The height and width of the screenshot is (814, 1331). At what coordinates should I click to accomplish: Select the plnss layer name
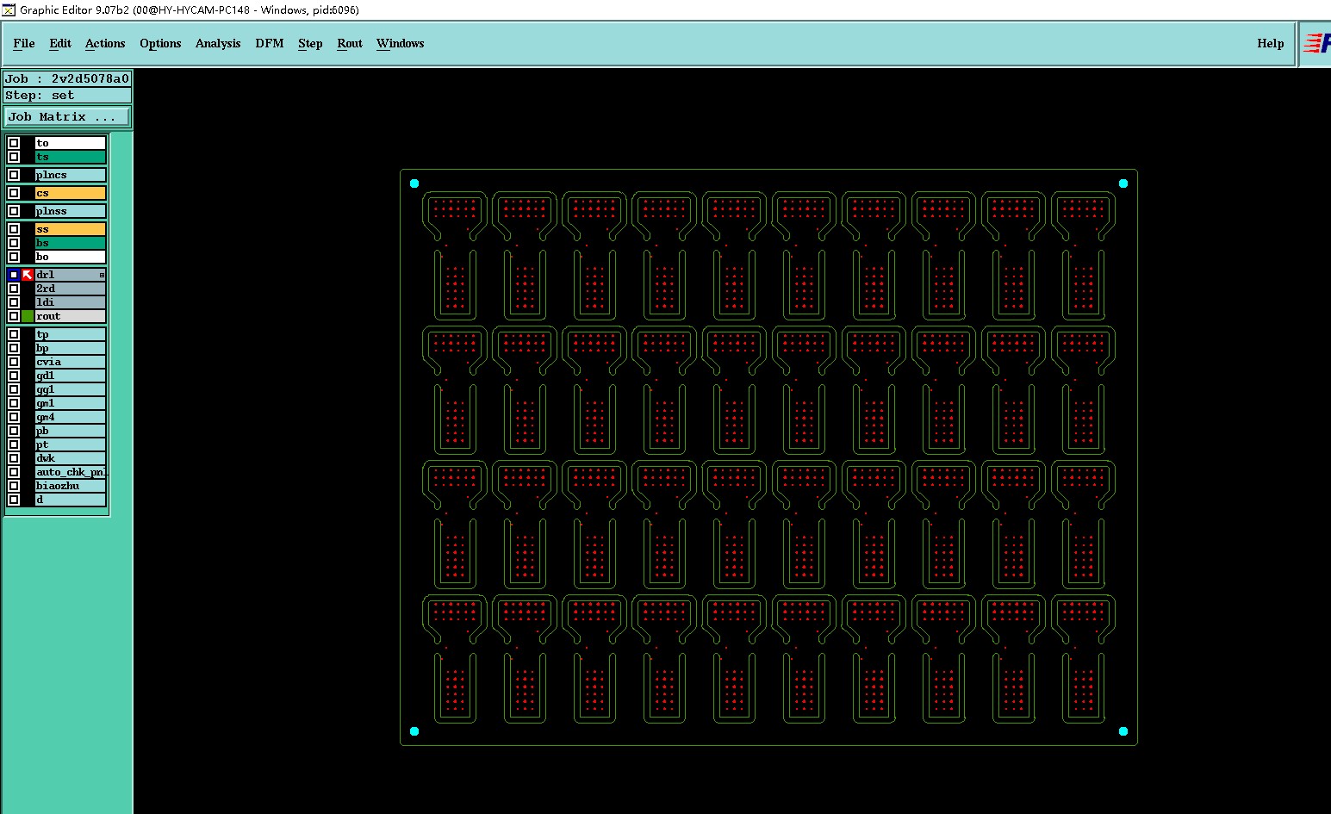71,211
